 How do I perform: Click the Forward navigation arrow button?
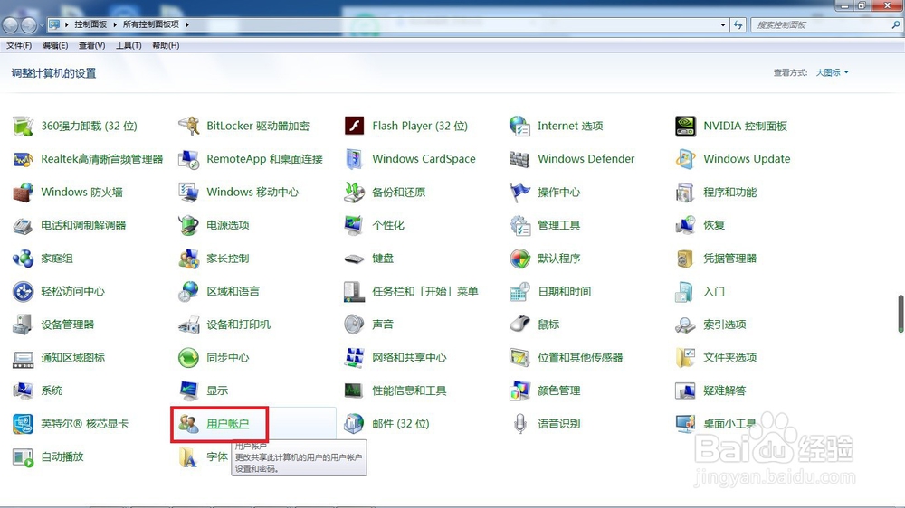(28, 24)
